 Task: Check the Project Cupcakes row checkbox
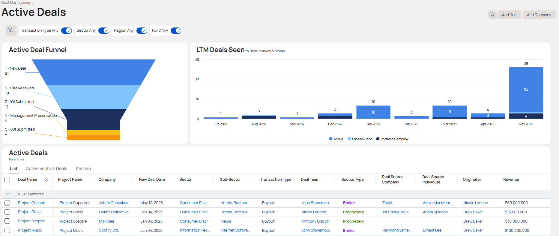pyautogui.click(x=7, y=203)
